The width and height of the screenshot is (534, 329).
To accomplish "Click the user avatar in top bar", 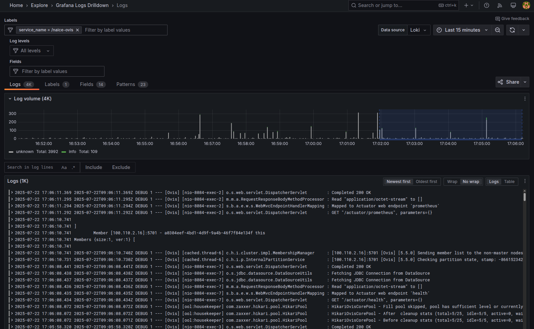I will [x=526, y=5].
